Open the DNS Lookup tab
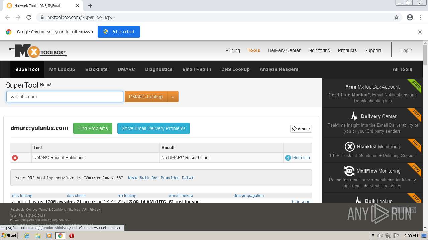This screenshot has height=240, width=428. 235,69
